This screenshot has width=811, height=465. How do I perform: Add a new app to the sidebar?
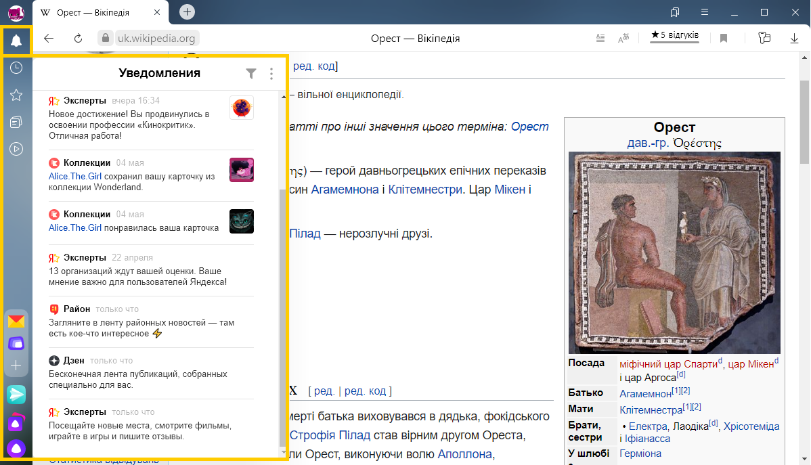point(16,366)
